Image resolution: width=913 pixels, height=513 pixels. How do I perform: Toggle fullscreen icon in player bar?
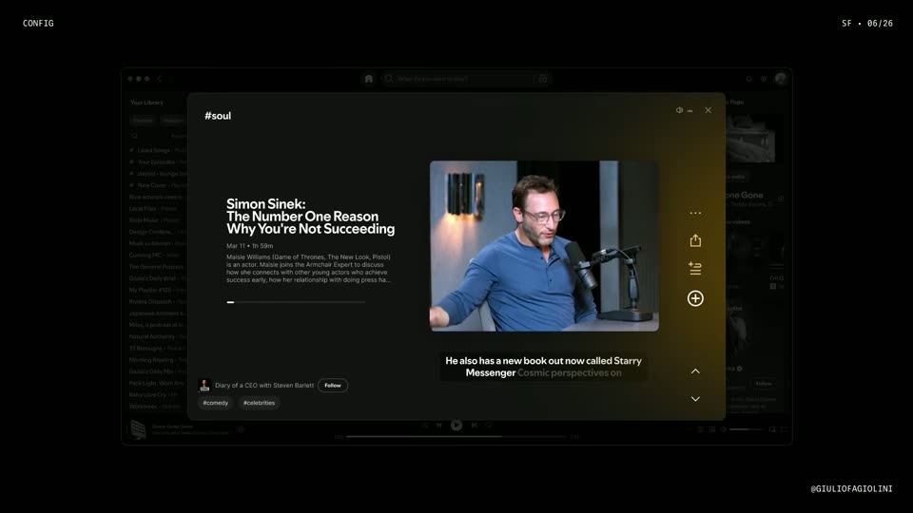click(784, 429)
